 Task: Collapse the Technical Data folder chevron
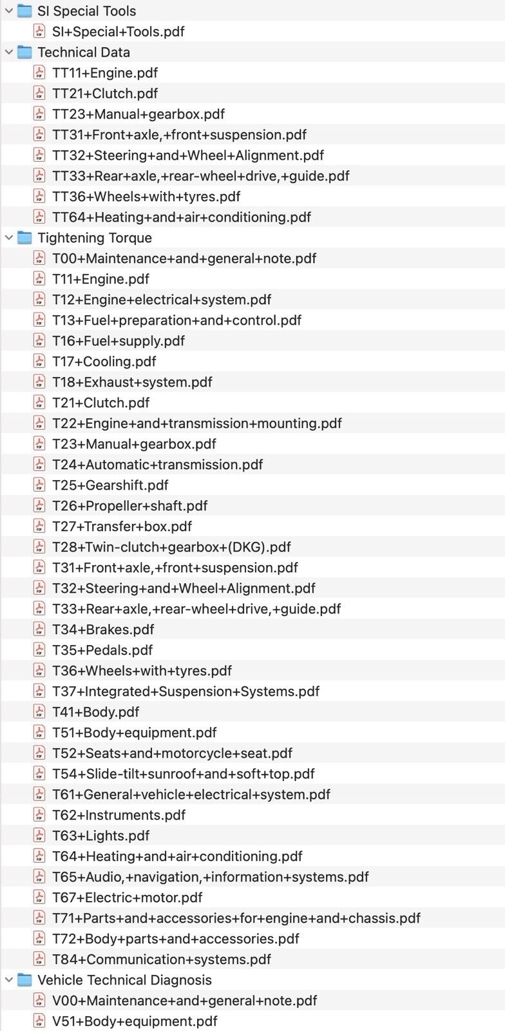click(x=9, y=52)
